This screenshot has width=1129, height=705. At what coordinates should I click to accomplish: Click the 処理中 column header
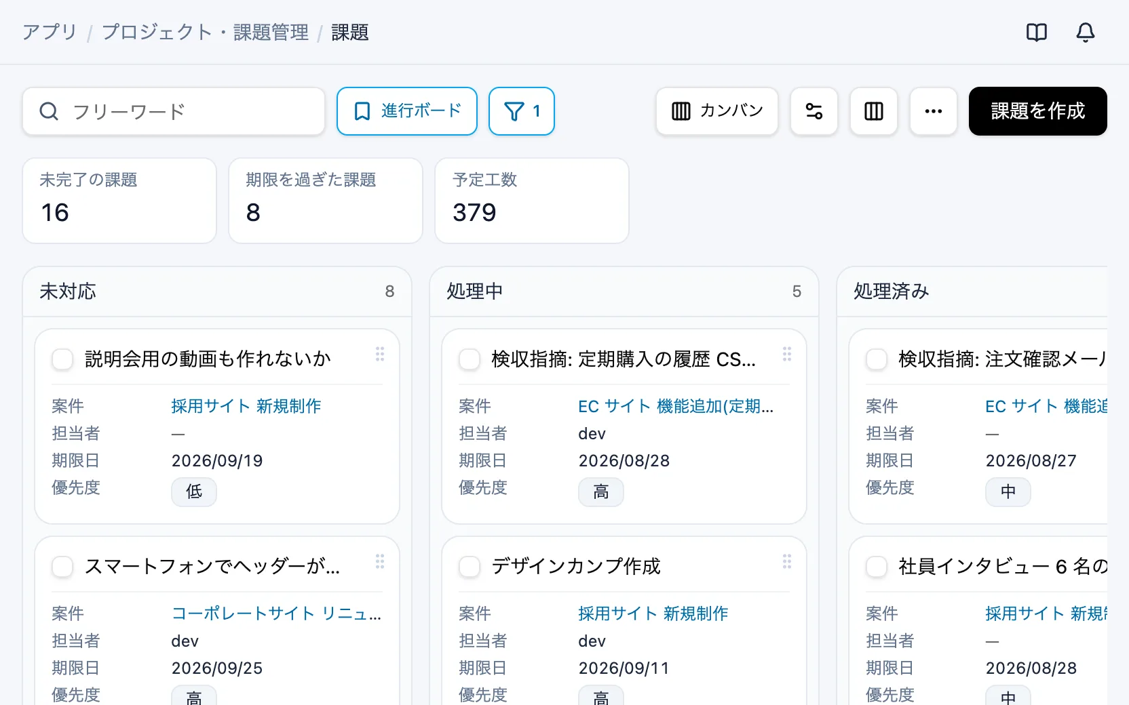click(624, 291)
